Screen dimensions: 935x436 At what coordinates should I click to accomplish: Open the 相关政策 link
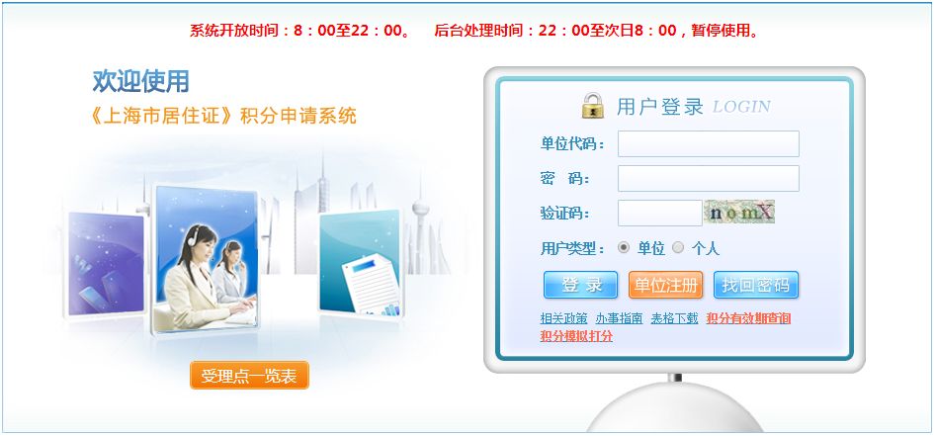[563, 318]
